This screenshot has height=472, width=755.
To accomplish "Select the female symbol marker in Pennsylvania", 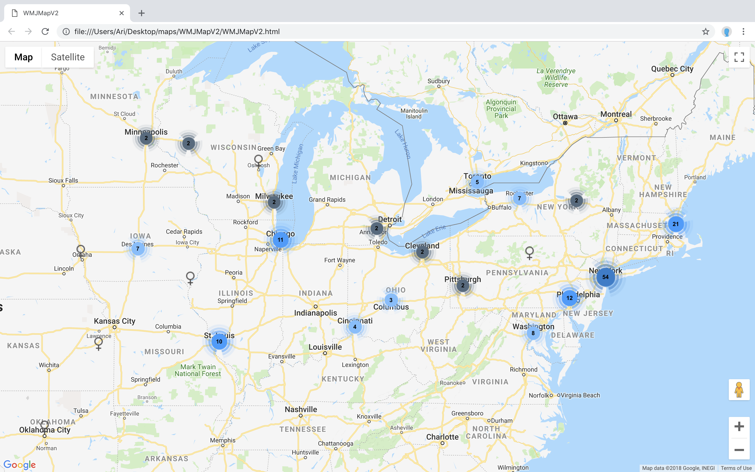I will click(530, 253).
